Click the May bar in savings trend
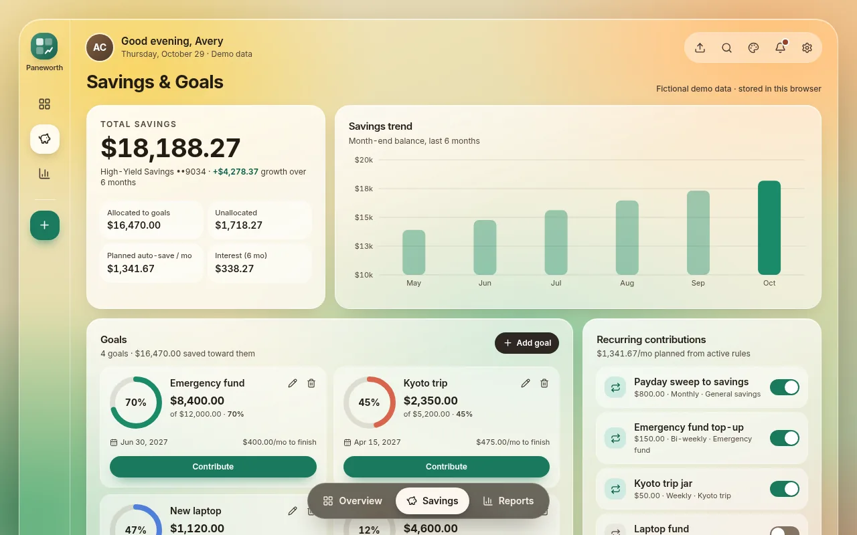The image size is (857, 535). (x=414, y=252)
